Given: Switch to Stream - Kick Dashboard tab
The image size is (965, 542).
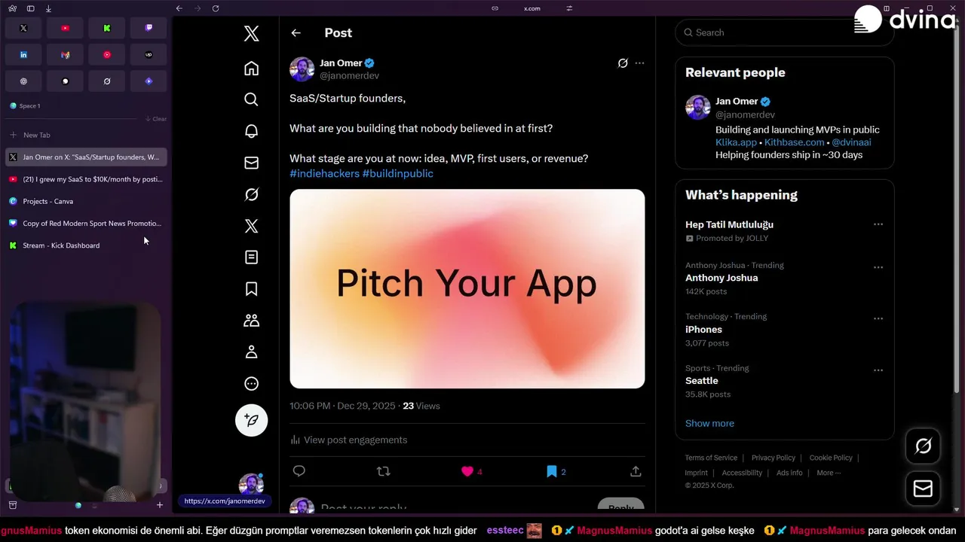Looking at the screenshot, I should pos(86,245).
